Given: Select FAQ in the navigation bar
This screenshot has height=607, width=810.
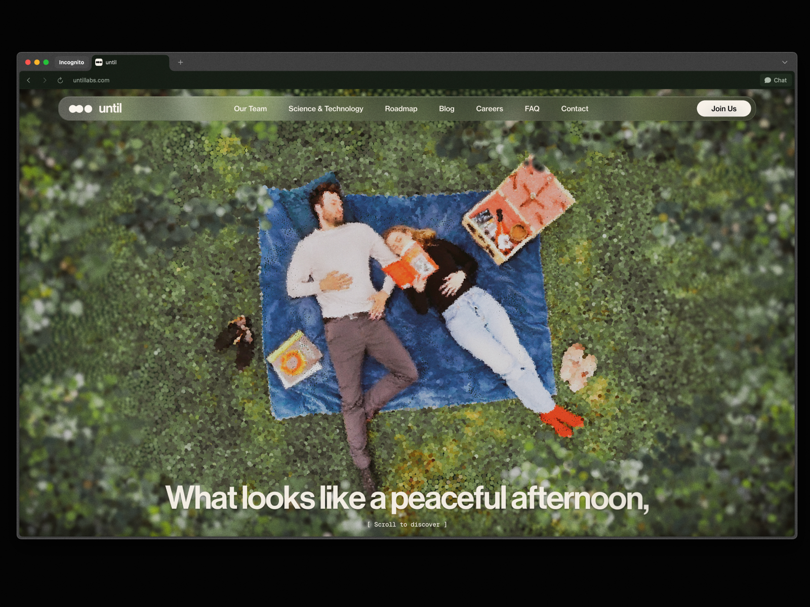Looking at the screenshot, I should [532, 109].
